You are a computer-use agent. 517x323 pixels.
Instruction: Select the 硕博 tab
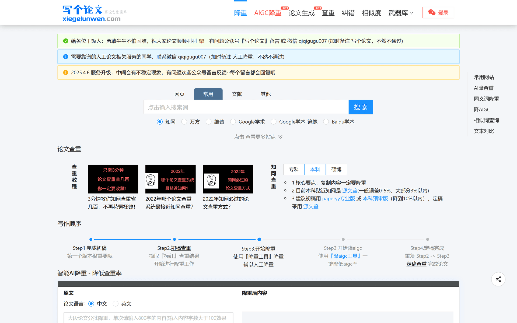tap(336, 169)
